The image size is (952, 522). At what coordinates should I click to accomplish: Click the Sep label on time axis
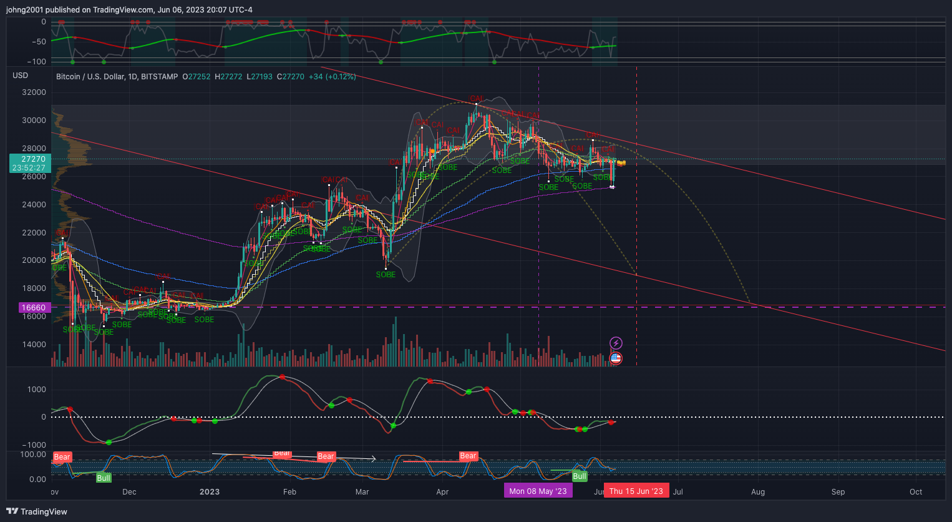[838, 492]
